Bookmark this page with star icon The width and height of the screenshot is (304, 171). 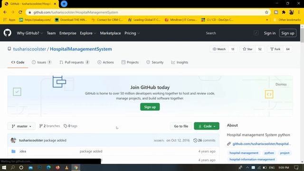(266, 12)
